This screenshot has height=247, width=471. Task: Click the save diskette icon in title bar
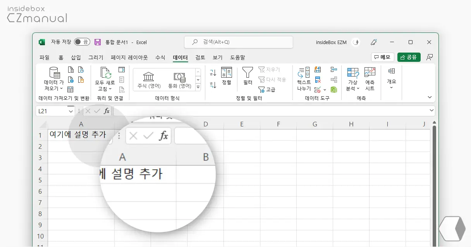[98, 42]
